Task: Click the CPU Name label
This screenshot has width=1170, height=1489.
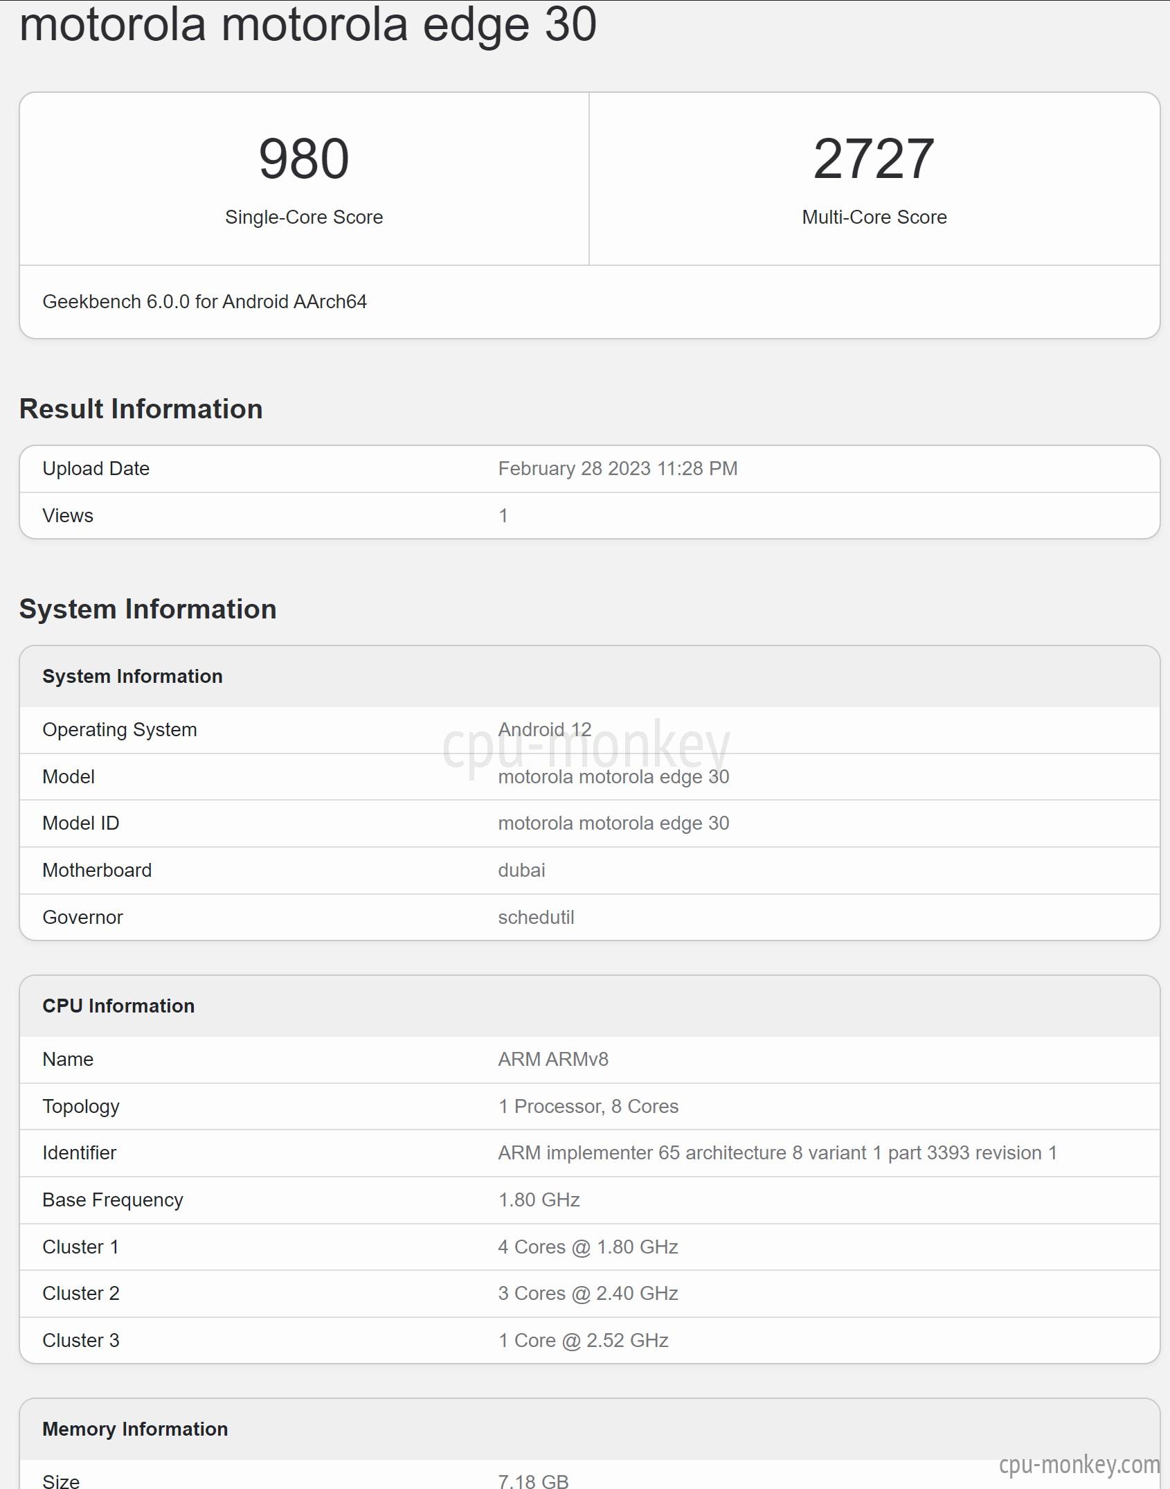Action: click(68, 1059)
